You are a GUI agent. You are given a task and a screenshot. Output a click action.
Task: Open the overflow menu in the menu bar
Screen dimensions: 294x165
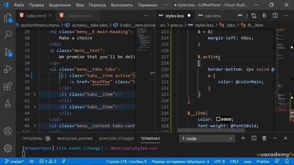coord(166,5)
